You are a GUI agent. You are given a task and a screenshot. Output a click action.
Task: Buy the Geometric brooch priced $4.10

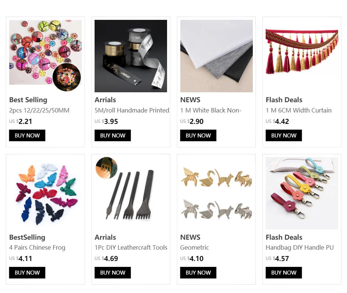pyautogui.click(x=198, y=273)
